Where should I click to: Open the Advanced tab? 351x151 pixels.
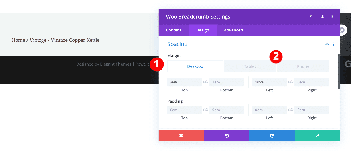[233, 30]
